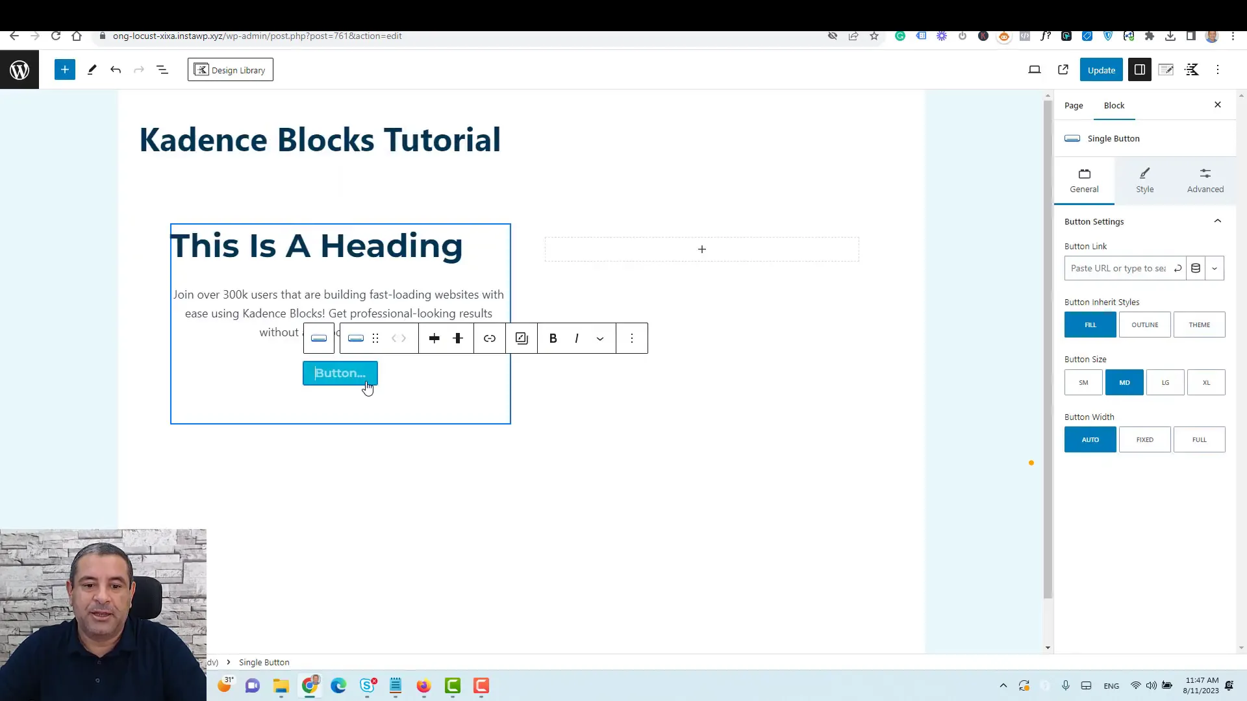Switch to the Block tab
The image size is (1247, 701).
coord(1114,105)
